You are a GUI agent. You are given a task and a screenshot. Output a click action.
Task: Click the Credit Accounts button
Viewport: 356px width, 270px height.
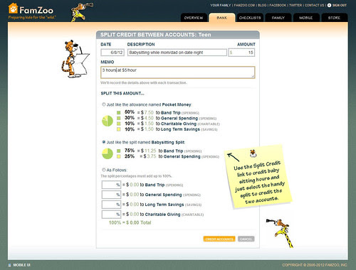click(219, 239)
